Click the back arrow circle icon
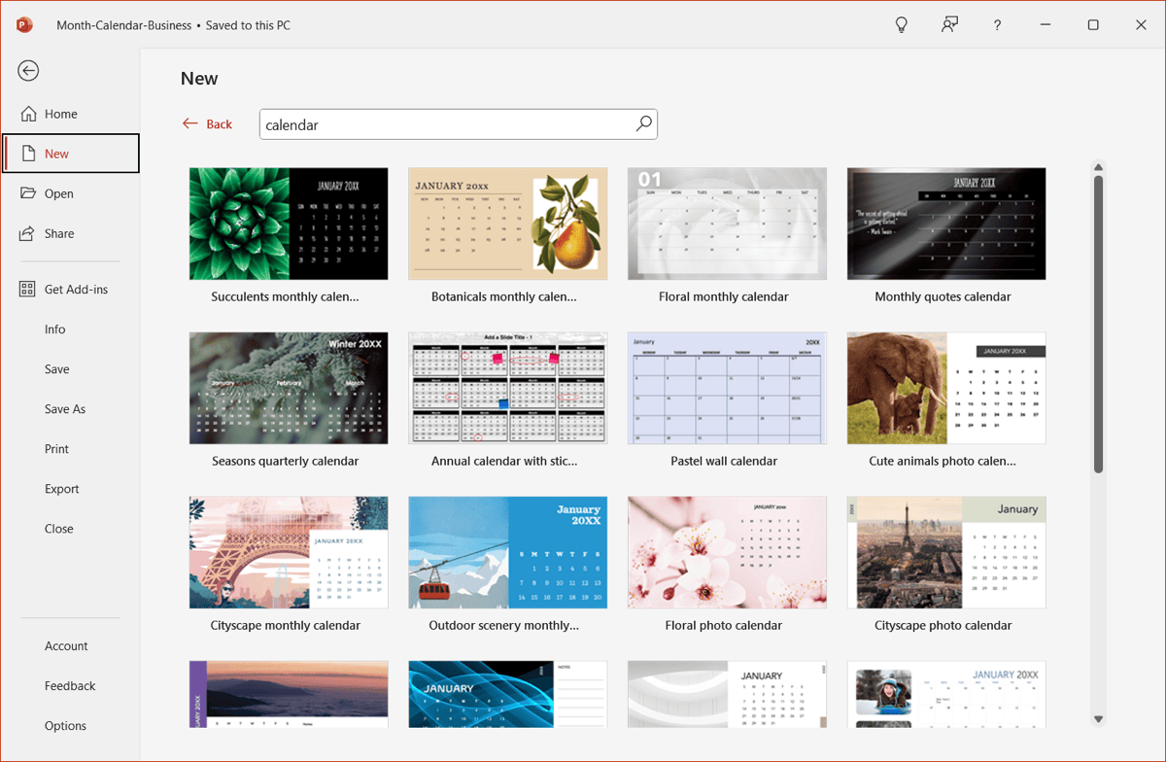Image resolution: width=1166 pixels, height=762 pixels. coord(28,70)
